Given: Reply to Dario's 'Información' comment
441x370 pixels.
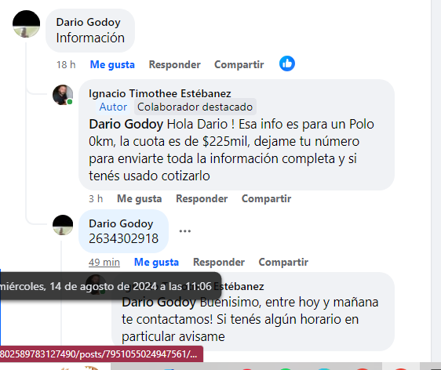Looking at the screenshot, I should point(175,64).
